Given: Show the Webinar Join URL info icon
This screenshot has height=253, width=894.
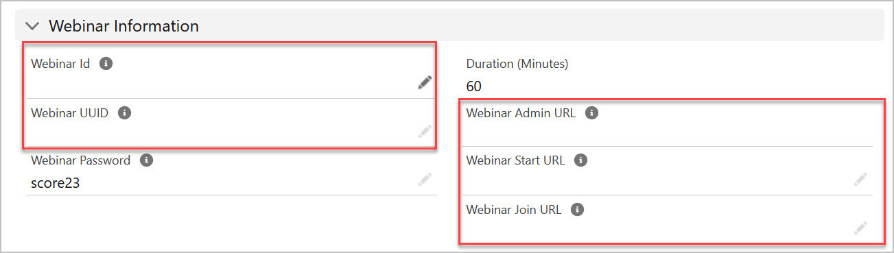Looking at the screenshot, I should [577, 210].
